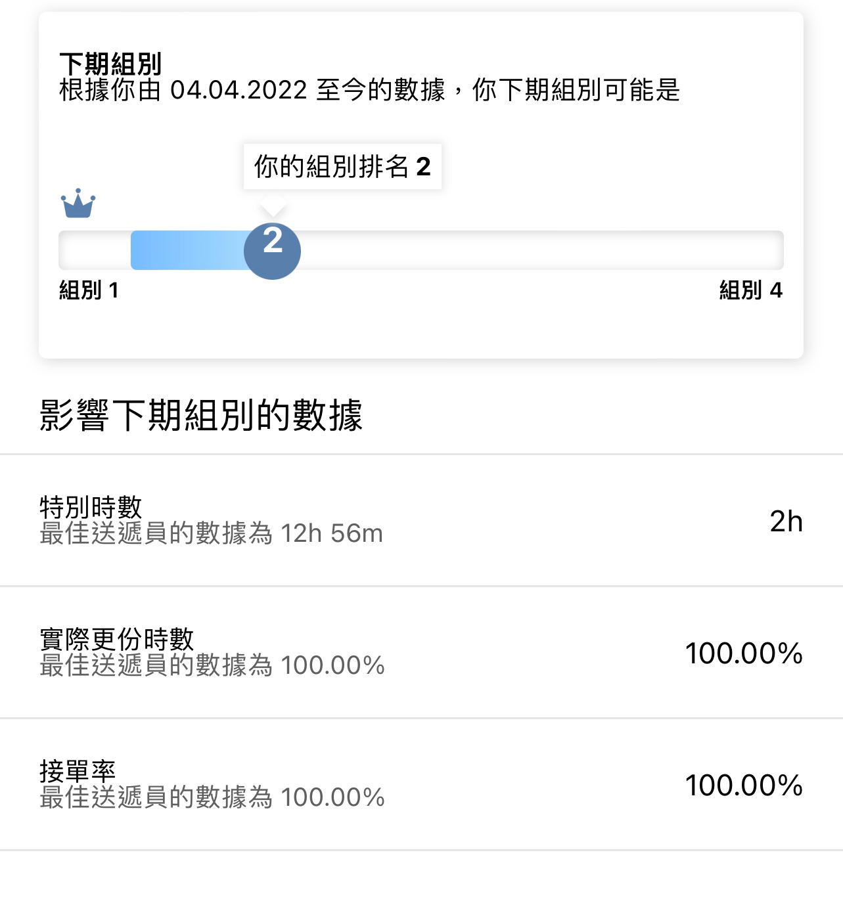Screen dimensions: 843x907
Task: Click the circular rank 2 marker
Action: pos(272,251)
